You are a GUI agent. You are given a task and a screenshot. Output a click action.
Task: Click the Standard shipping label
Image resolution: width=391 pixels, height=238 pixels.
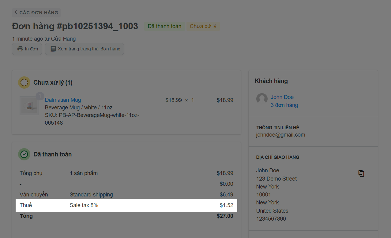point(91,195)
